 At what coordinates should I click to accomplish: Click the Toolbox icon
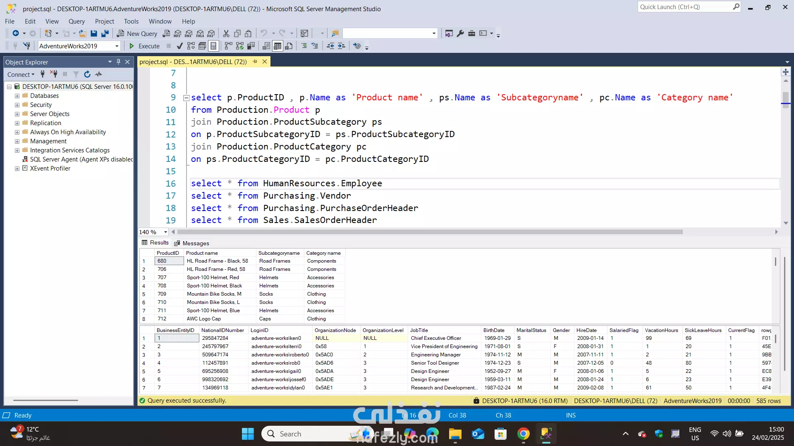[471, 33]
